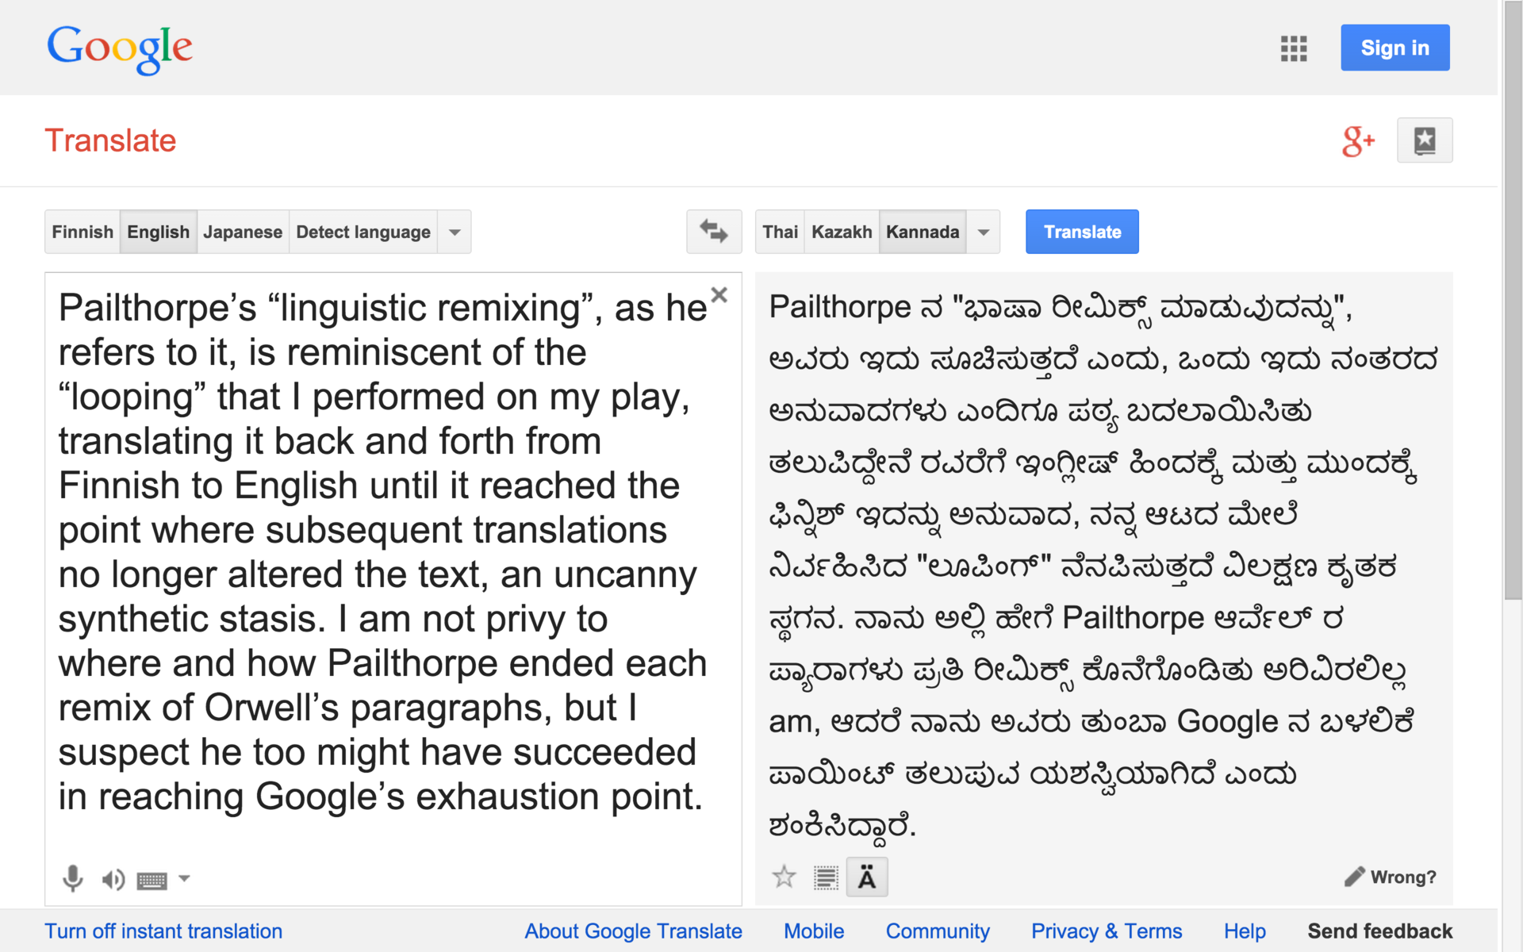Image resolution: width=1523 pixels, height=952 pixels.
Task: Expand source language list dropdown
Action: [x=455, y=232]
